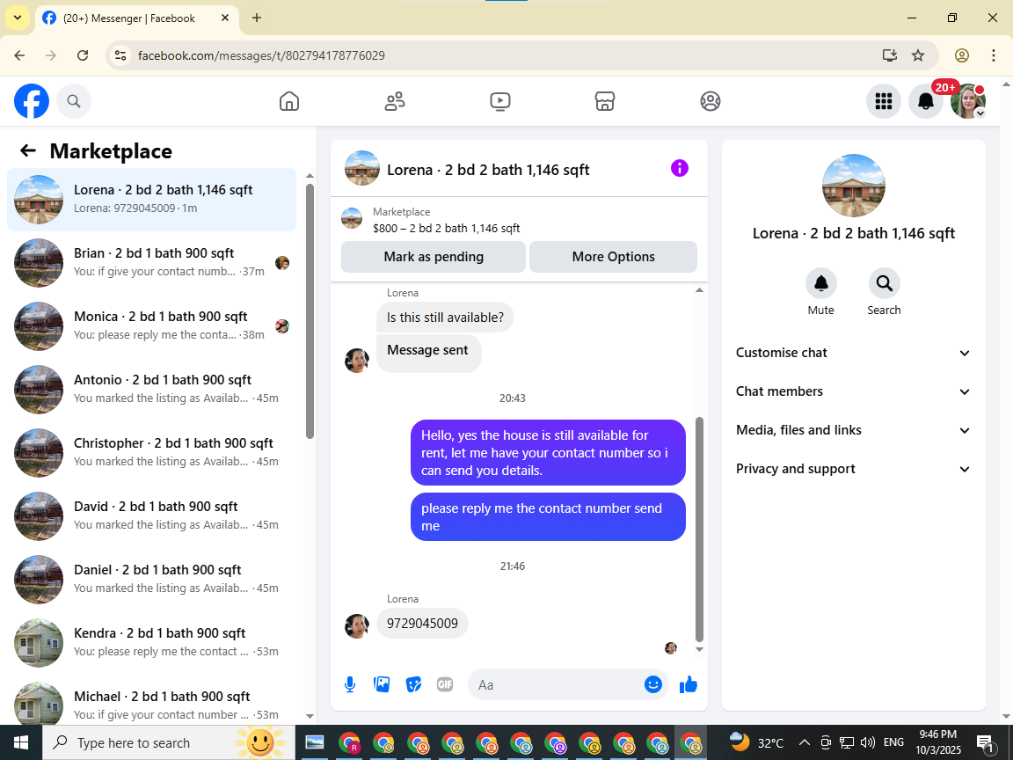The height and width of the screenshot is (760, 1013).
Task: Open the $800 Marketplace listing link
Action: coord(447,228)
